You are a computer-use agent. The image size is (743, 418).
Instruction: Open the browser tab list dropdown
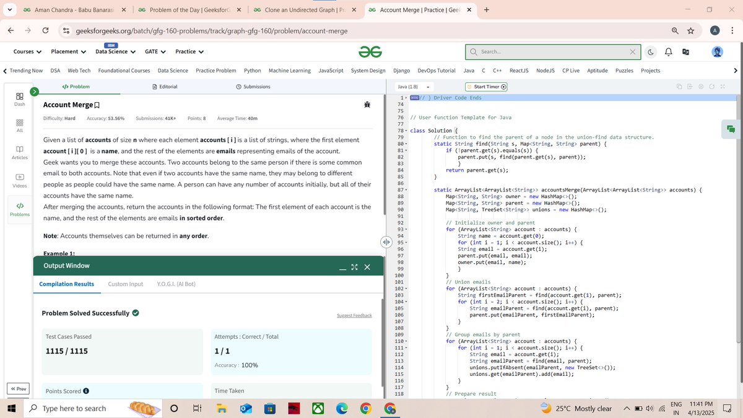[x=9, y=10]
